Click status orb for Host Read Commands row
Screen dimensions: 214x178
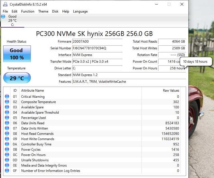7,133
